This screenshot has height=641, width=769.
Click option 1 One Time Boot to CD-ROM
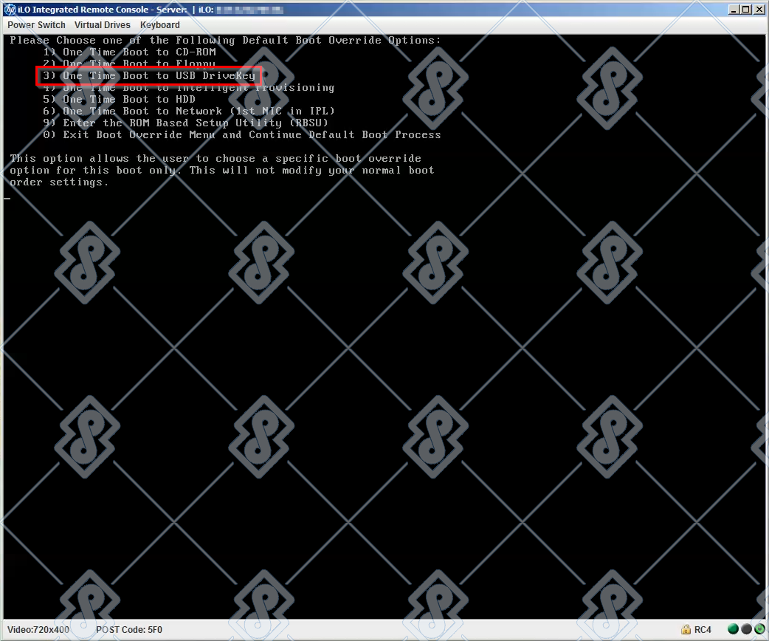(x=129, y=52)
